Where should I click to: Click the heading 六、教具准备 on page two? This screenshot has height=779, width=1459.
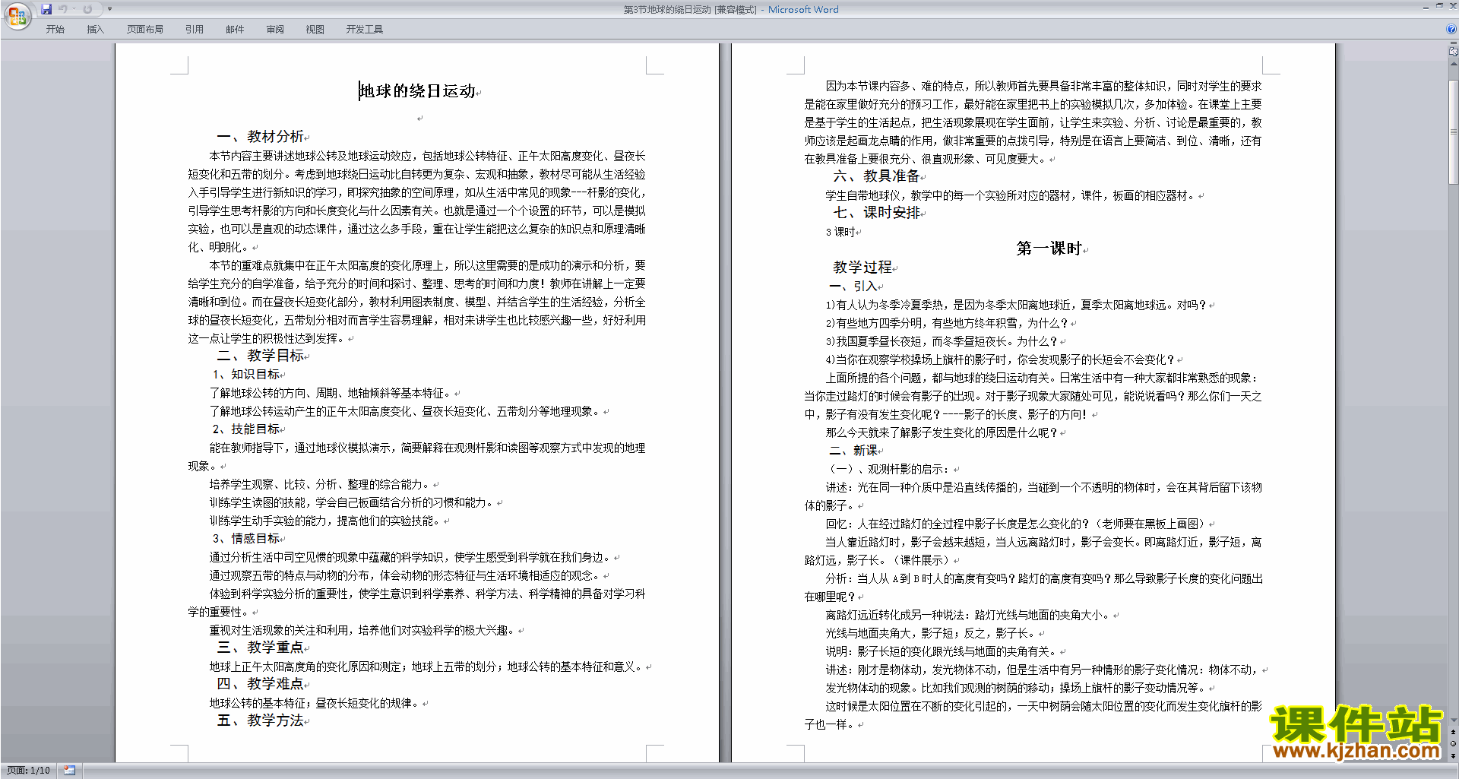pos(876,176)
